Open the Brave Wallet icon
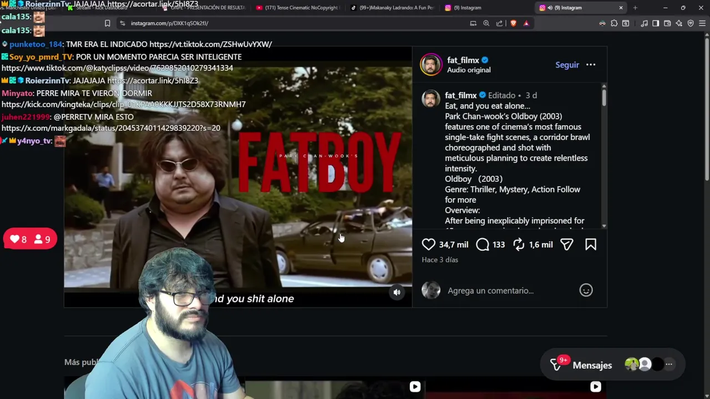Viewport: 710px width, 399px height. point(667,23)
